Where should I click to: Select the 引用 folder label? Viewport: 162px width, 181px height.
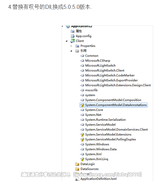83,51
